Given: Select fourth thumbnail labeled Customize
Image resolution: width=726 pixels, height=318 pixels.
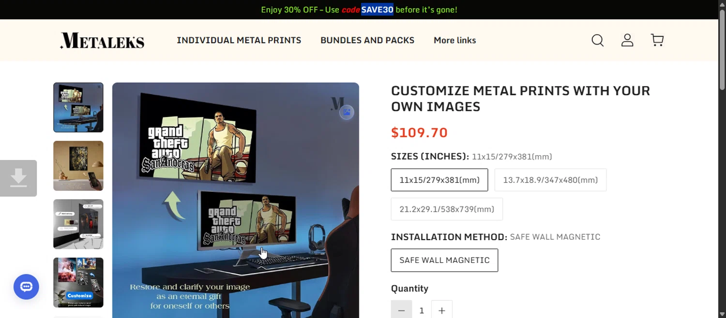Looking at the screenshot, I should point(78,283).
